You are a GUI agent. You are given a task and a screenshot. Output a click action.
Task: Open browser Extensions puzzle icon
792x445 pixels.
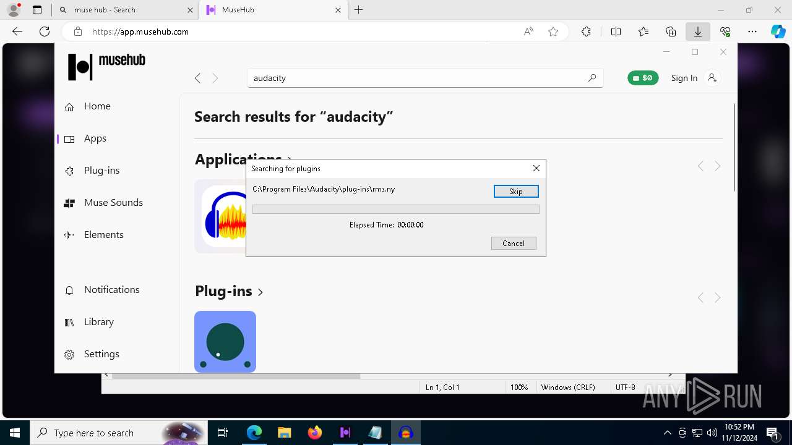pos(586,32)
